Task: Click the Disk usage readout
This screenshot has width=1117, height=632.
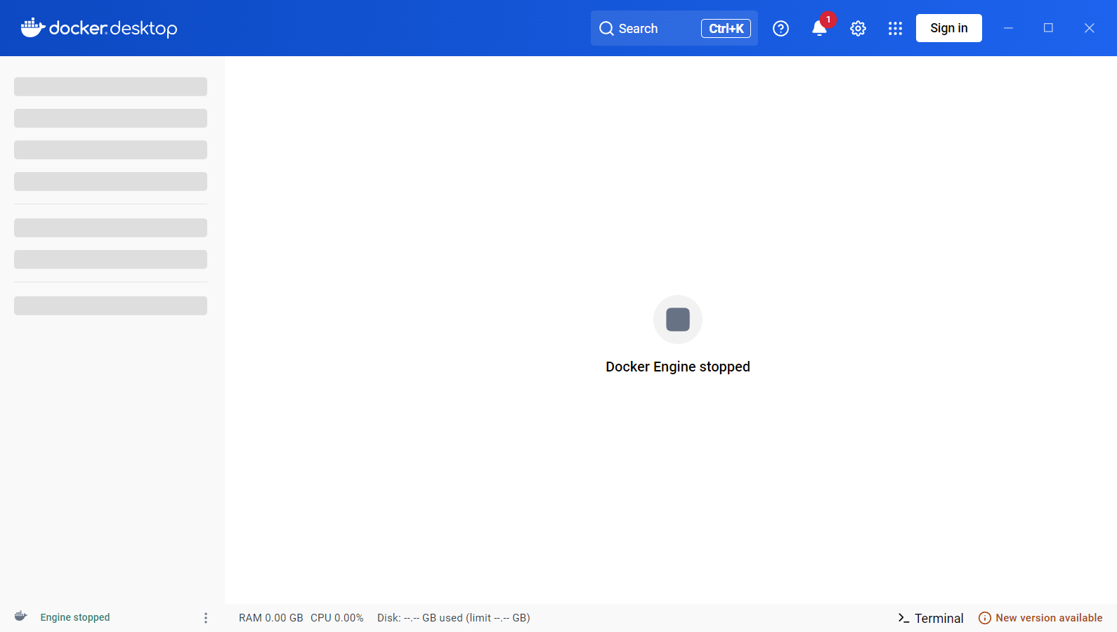Action: (454, 618)
